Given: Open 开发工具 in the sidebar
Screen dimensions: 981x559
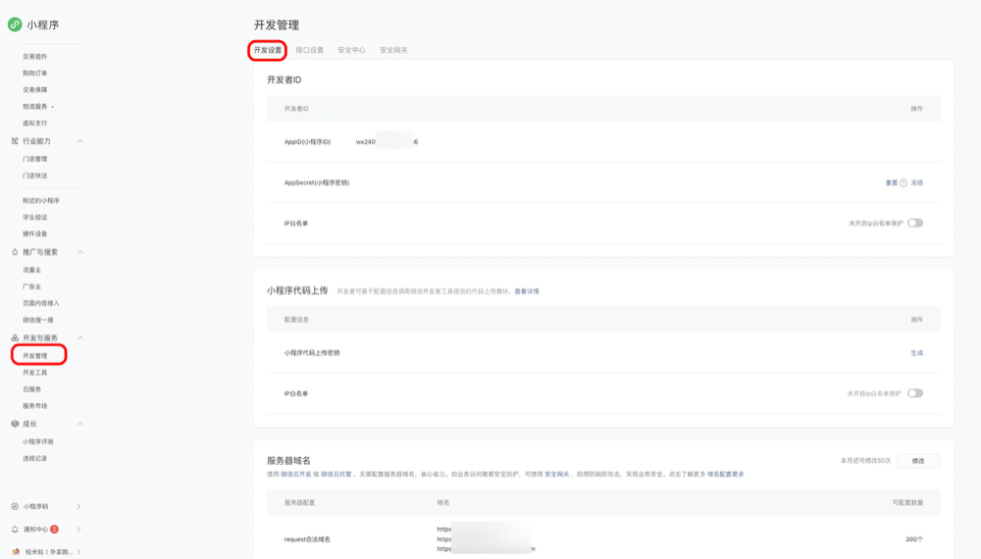Looking at the screenshot, I should pos(35,373).
